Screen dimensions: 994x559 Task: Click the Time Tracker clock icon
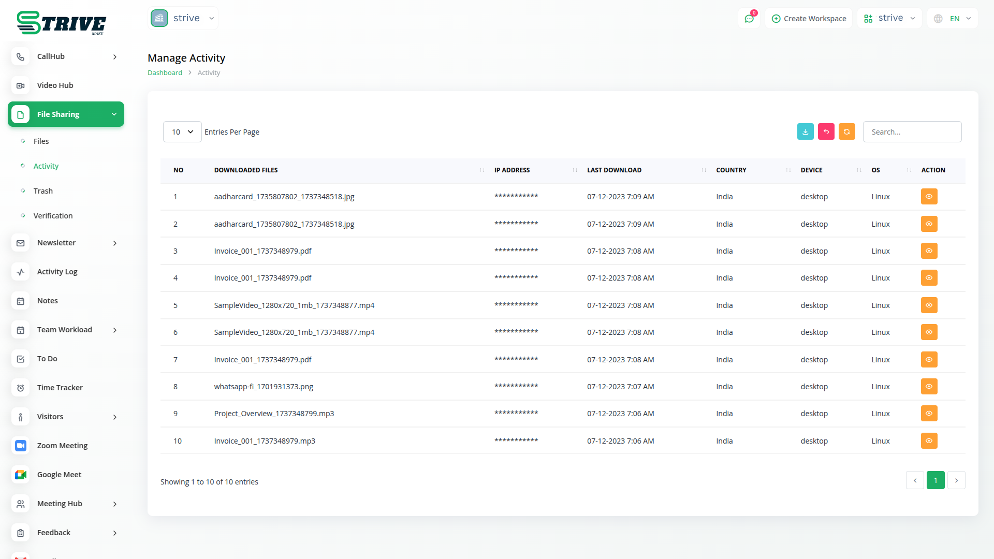tap(21, 388)
